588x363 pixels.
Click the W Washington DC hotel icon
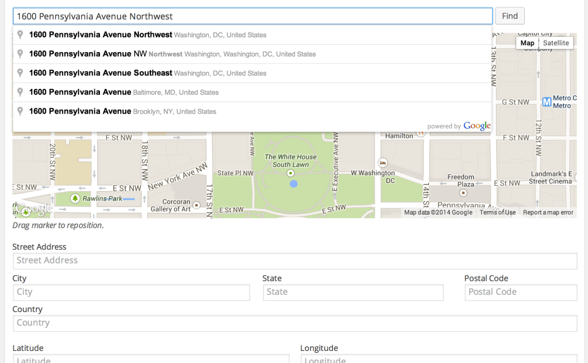pos(383,162)
